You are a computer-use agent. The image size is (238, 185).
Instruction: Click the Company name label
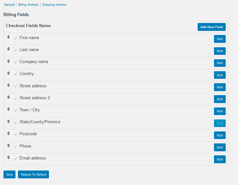pyautogui.click(x=34, y=62)
